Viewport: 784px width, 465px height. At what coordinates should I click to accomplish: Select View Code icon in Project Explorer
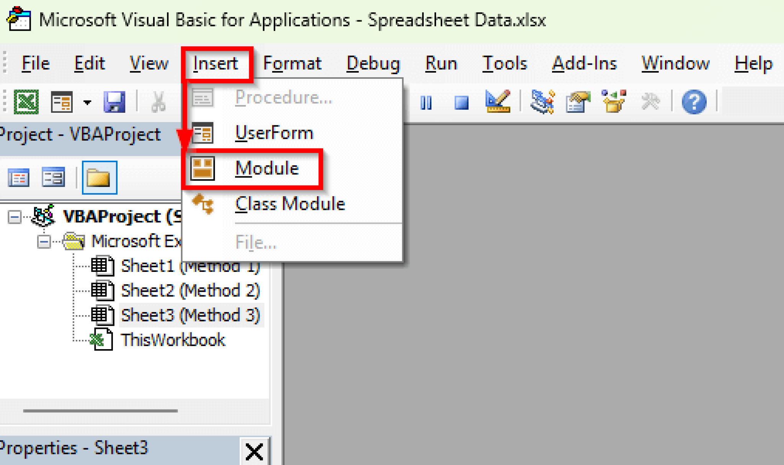tap(19, 177)
